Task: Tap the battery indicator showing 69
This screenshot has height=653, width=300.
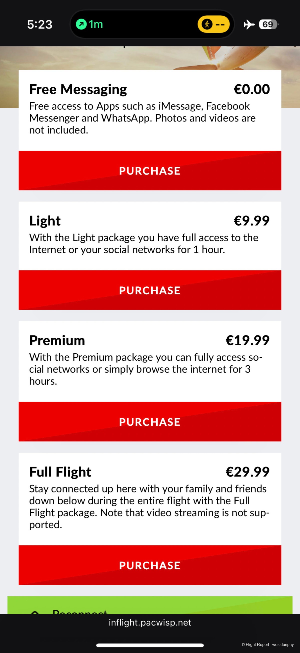Action: (268, 24)
